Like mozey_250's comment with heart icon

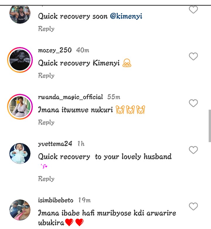click(x=193, y=56)
